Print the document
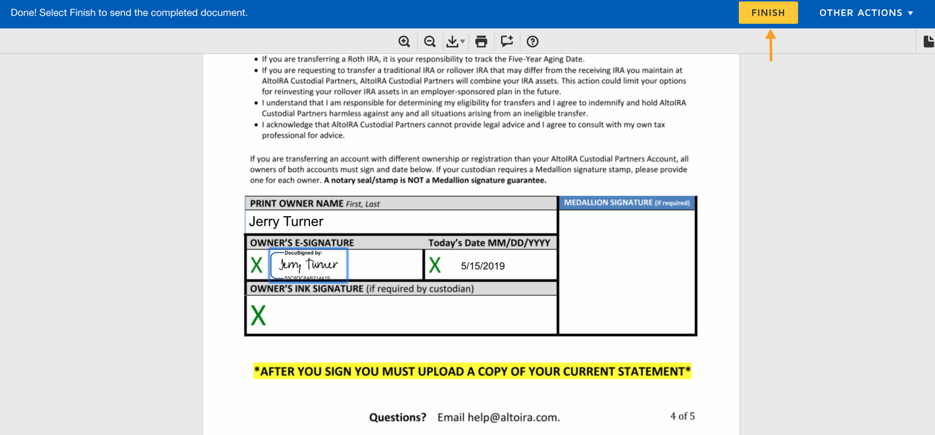Screen dimensions: 935x435 (x=481, y=41)
